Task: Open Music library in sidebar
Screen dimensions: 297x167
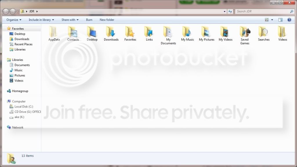Action: tap(18, 70)
